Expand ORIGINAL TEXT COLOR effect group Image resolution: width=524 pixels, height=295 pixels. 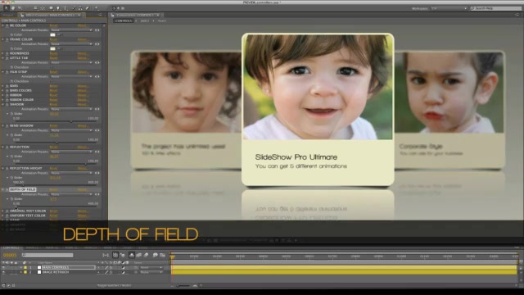3,211
